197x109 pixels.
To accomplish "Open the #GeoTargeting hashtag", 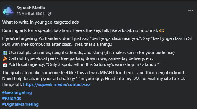I will (17, 92).
